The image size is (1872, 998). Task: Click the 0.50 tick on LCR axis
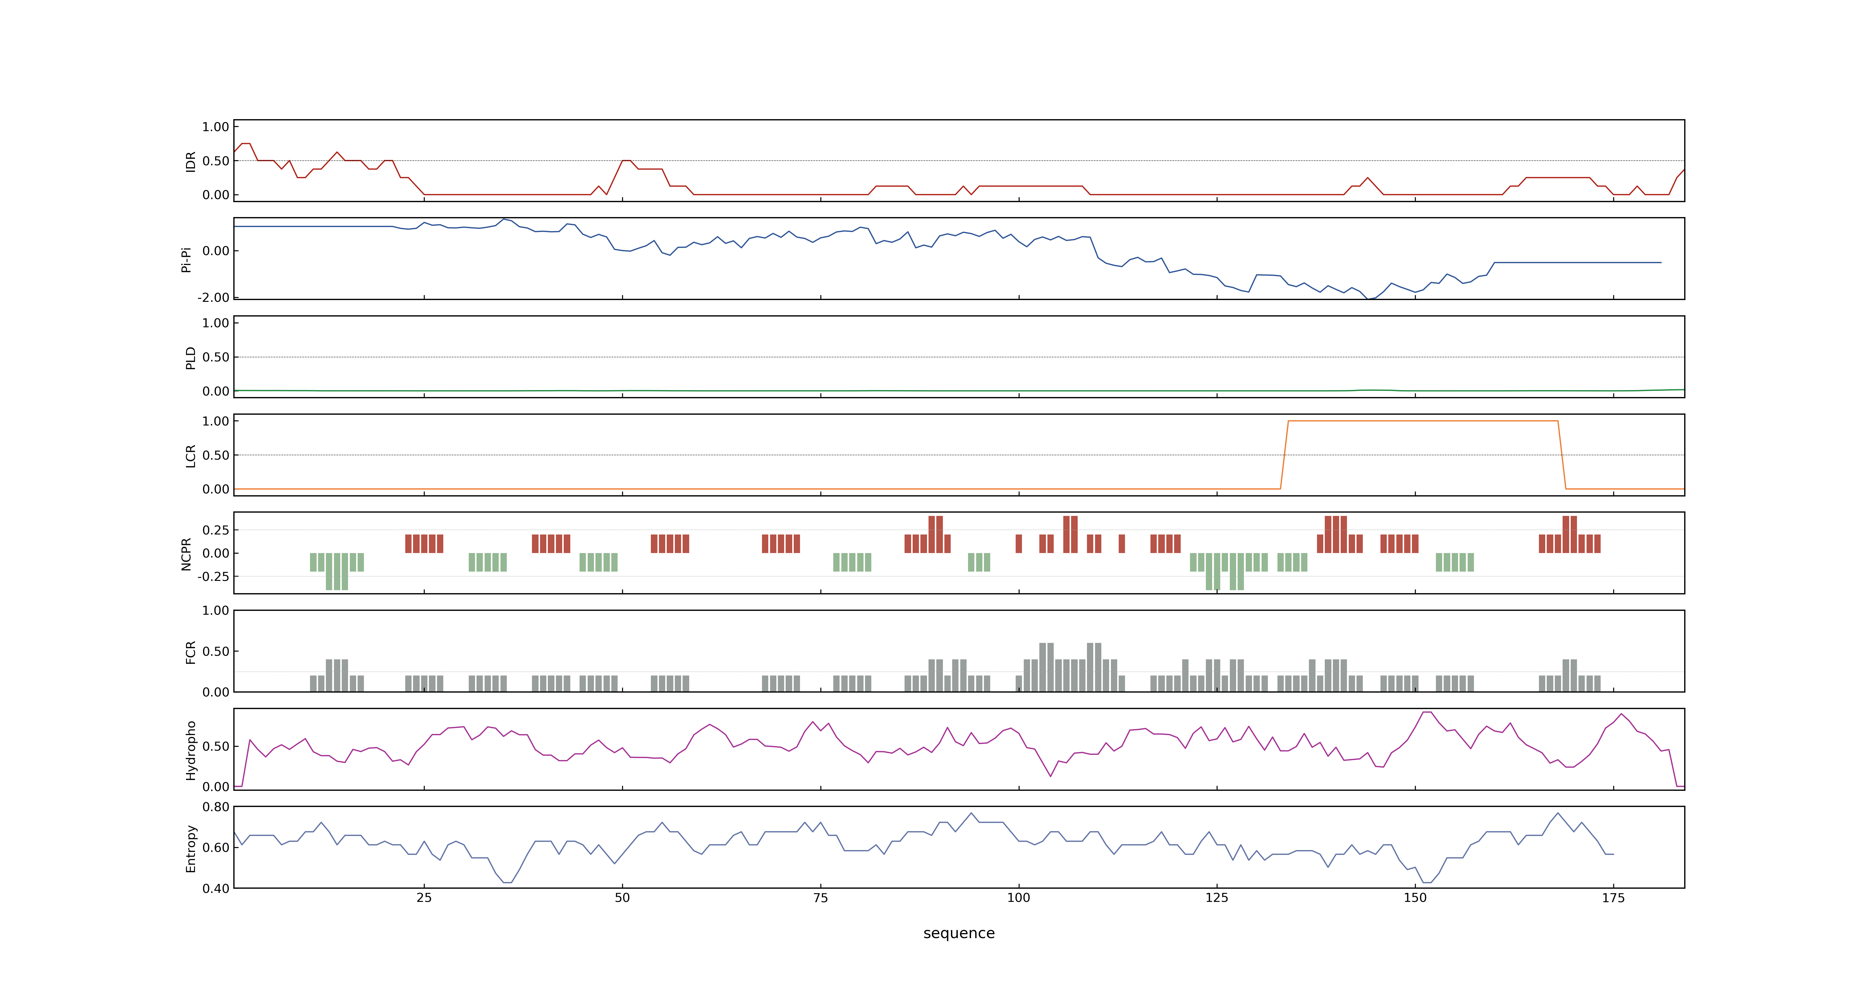tap(216, 455)
